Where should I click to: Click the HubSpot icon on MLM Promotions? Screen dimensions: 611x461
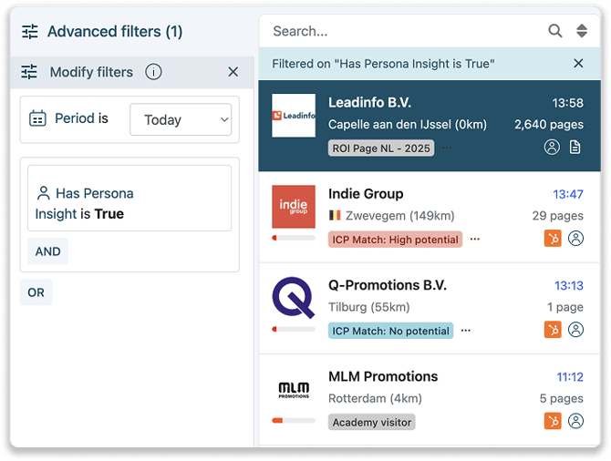(x=552, y=421)
